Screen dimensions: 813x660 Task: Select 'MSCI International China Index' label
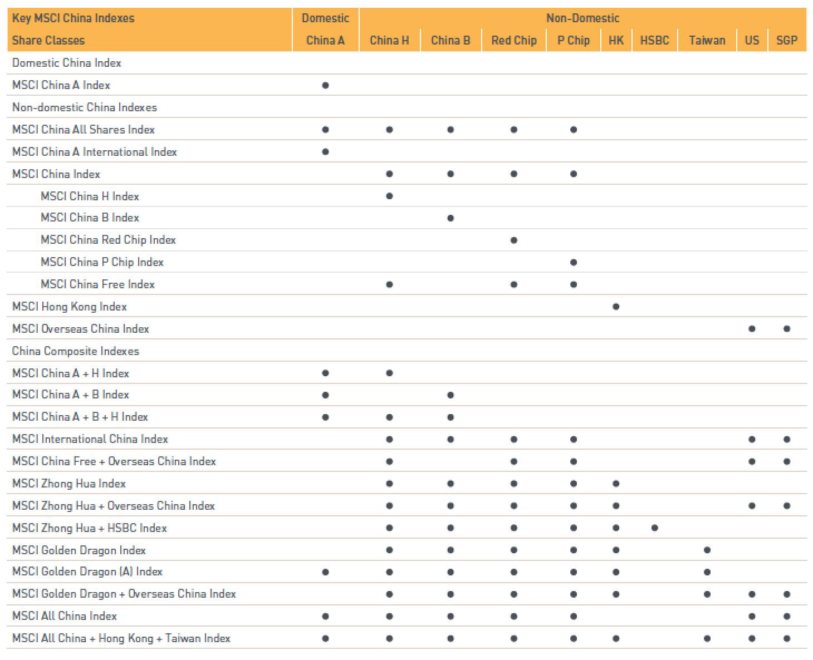[90, 439]
